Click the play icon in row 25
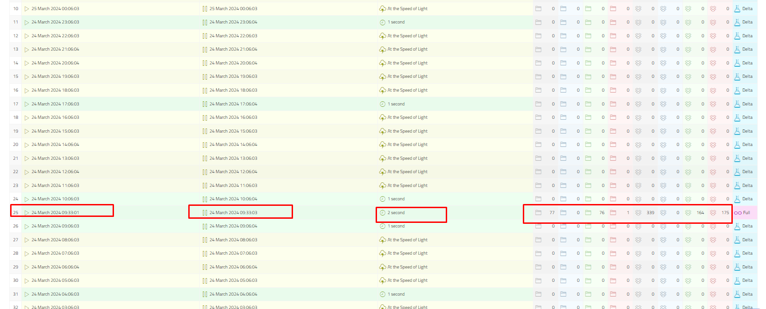This screenshot has width=766, height=309. click(x=27, y=213)
